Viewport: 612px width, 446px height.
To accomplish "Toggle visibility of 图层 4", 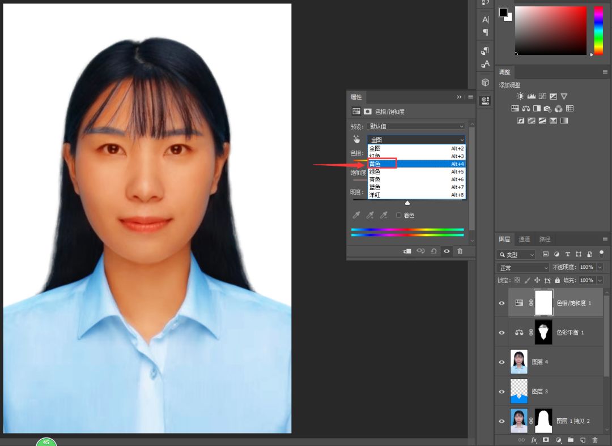I will point(501,362).
